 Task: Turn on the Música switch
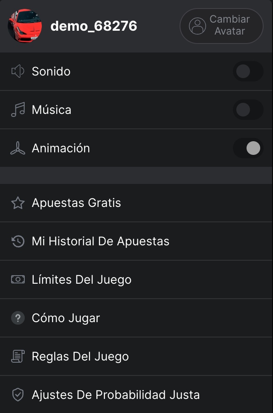coord(248,110)
